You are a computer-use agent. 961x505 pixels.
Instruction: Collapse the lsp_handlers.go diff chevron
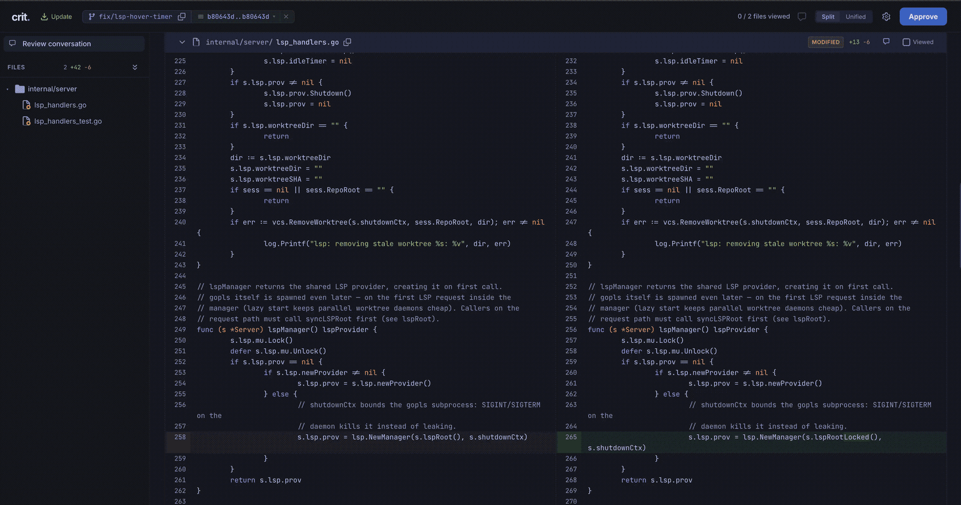(181, 42)
